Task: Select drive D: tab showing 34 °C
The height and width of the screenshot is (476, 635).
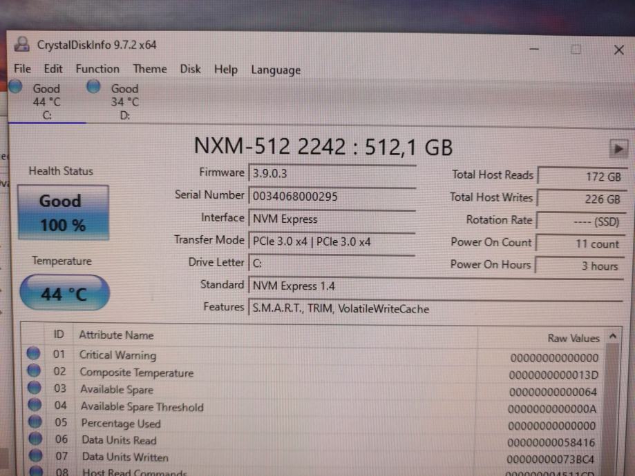Action: pyautogui.click(x=125, y=101)
